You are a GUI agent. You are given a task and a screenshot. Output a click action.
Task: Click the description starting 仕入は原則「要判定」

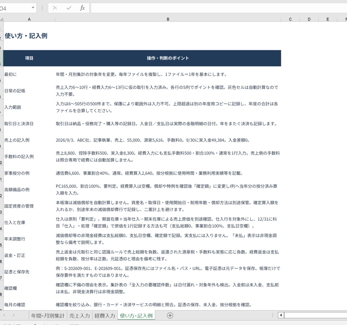(x=168, y=223)
